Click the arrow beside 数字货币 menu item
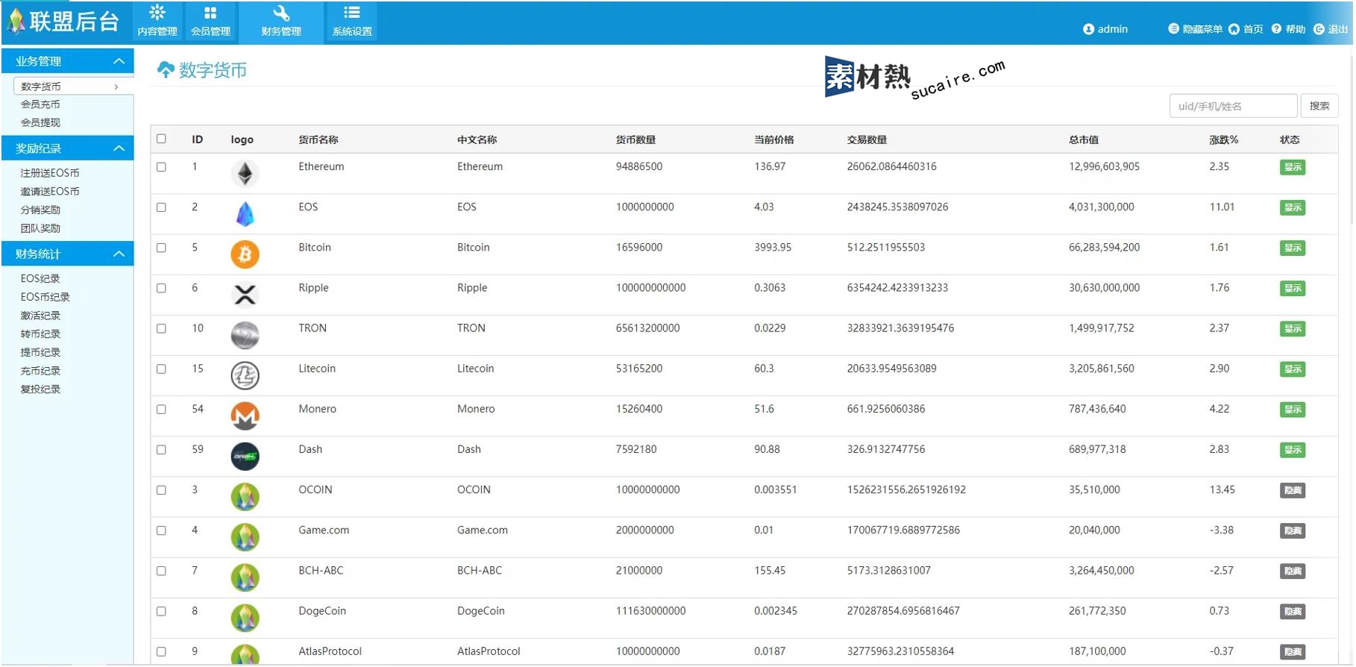The image size is (1356, 667). point(116,87)
